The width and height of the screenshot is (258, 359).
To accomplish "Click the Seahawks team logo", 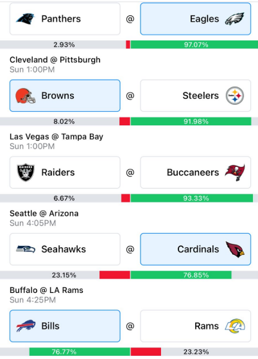I will point(26,249).
